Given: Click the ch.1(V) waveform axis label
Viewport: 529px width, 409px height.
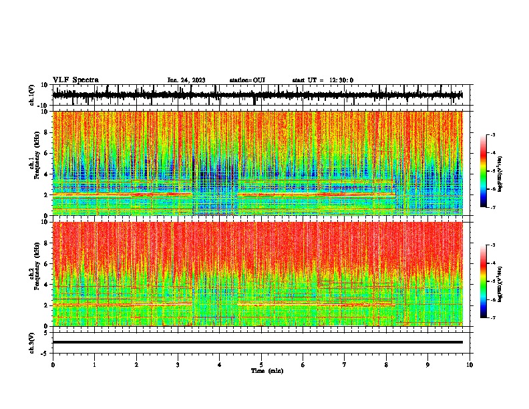Looking at the screenshot, I should click(32, 95).
